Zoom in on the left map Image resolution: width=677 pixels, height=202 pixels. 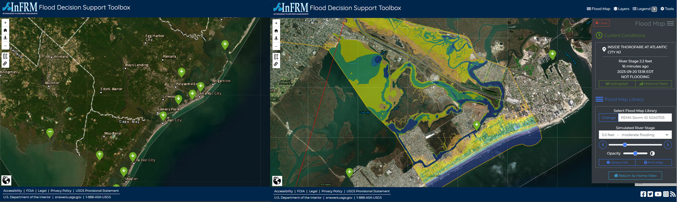tap(5, 23)
